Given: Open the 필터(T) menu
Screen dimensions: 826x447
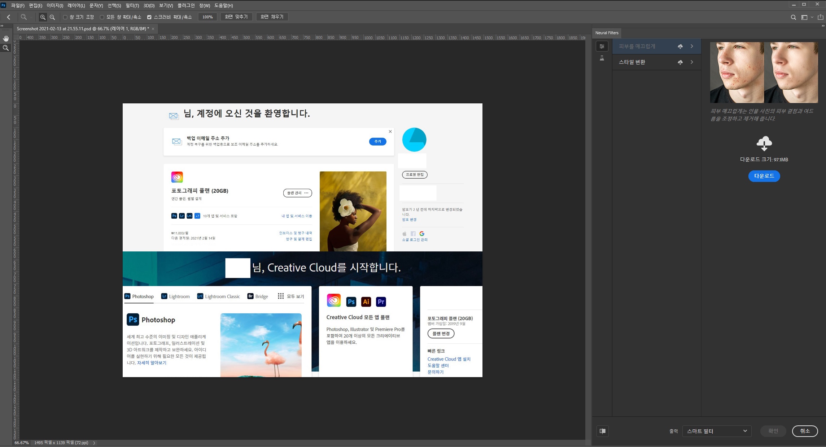Looking at the screenshot, I should coord(132,5).
